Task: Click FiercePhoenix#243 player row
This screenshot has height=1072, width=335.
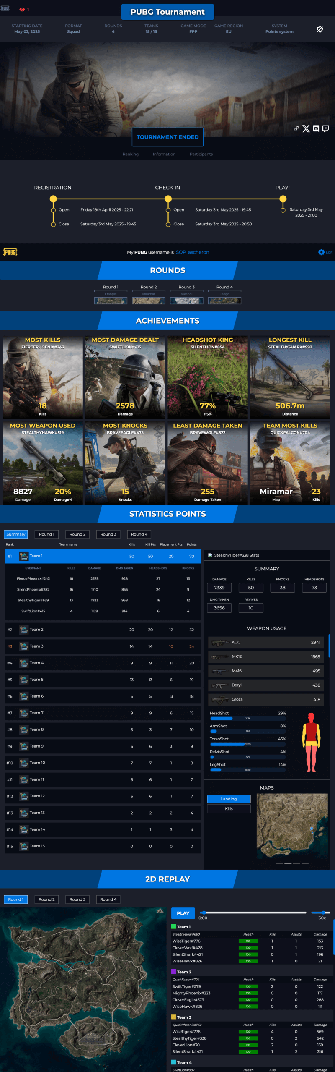Action: click(103, 578)
